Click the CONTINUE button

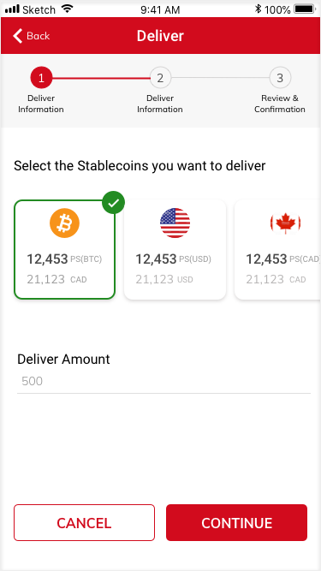[236, 522]
